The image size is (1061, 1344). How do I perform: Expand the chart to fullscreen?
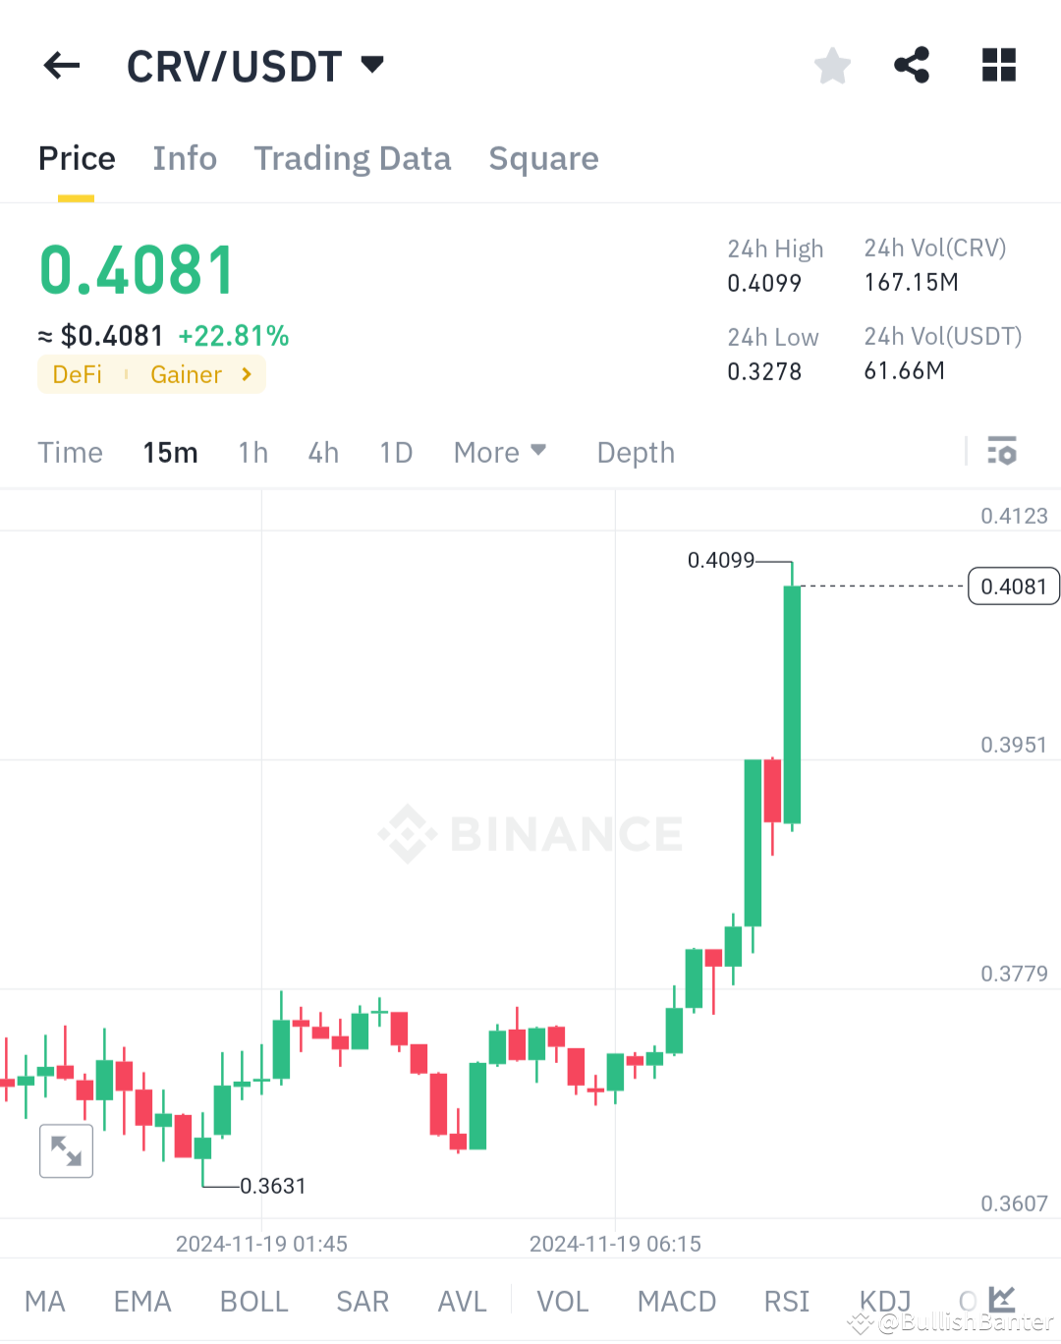coord(66,1150)
